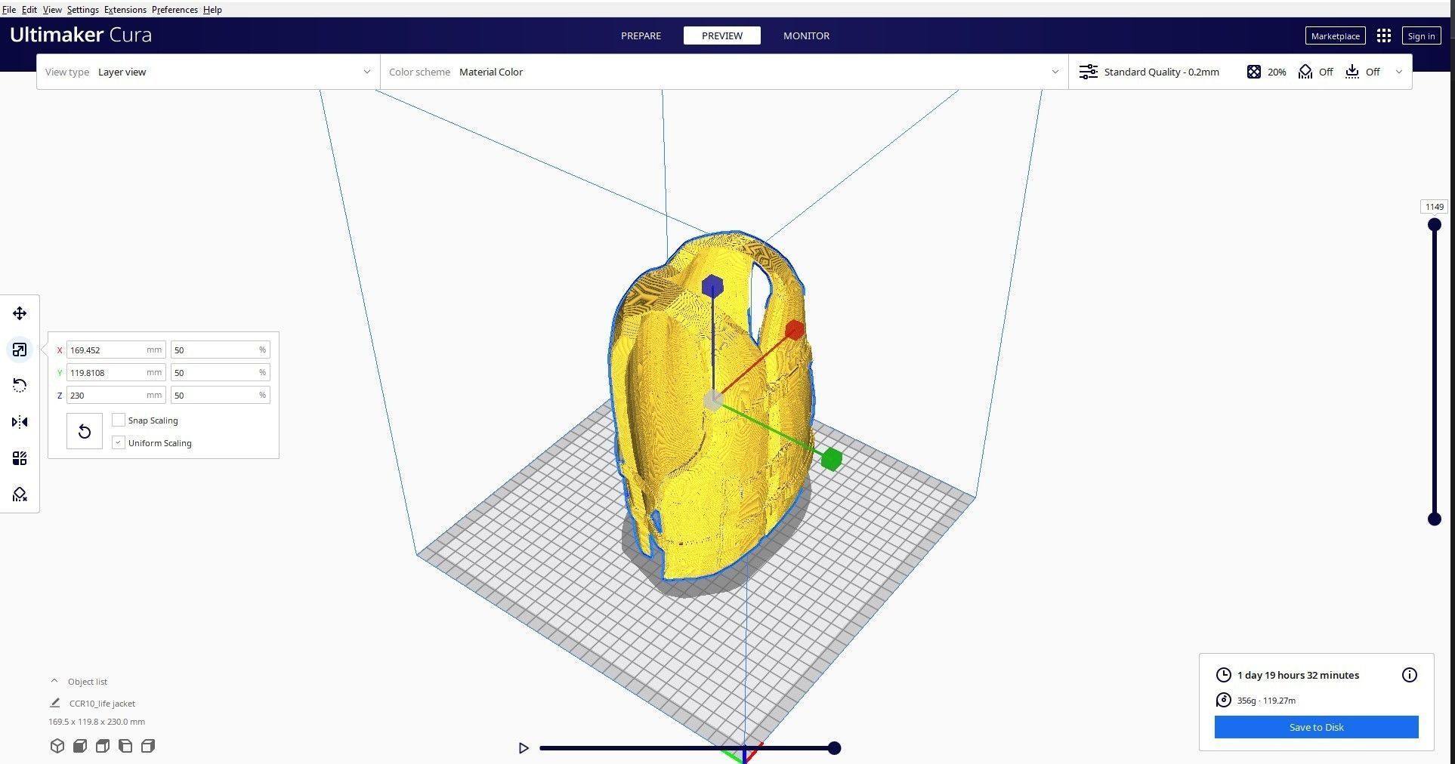Select the path slider end handle

(x=834, y=748)
